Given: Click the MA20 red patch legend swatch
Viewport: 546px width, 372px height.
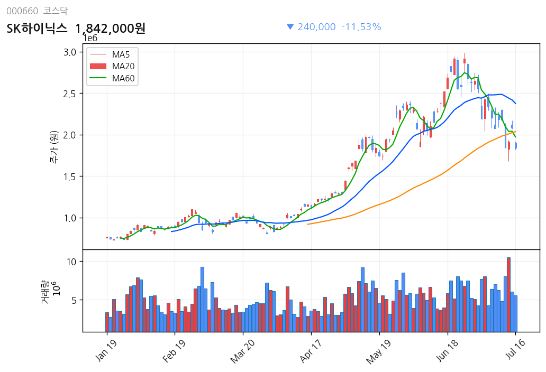Looking at the screenshot, I should (98, 67).
